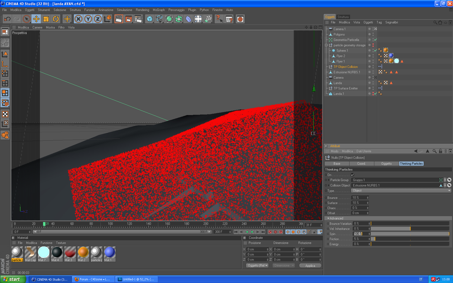Click the orange double-sphere icon in left sidebar
This screenshot has width=453, height=283.
pyautogui.click(x=5, y=135)
